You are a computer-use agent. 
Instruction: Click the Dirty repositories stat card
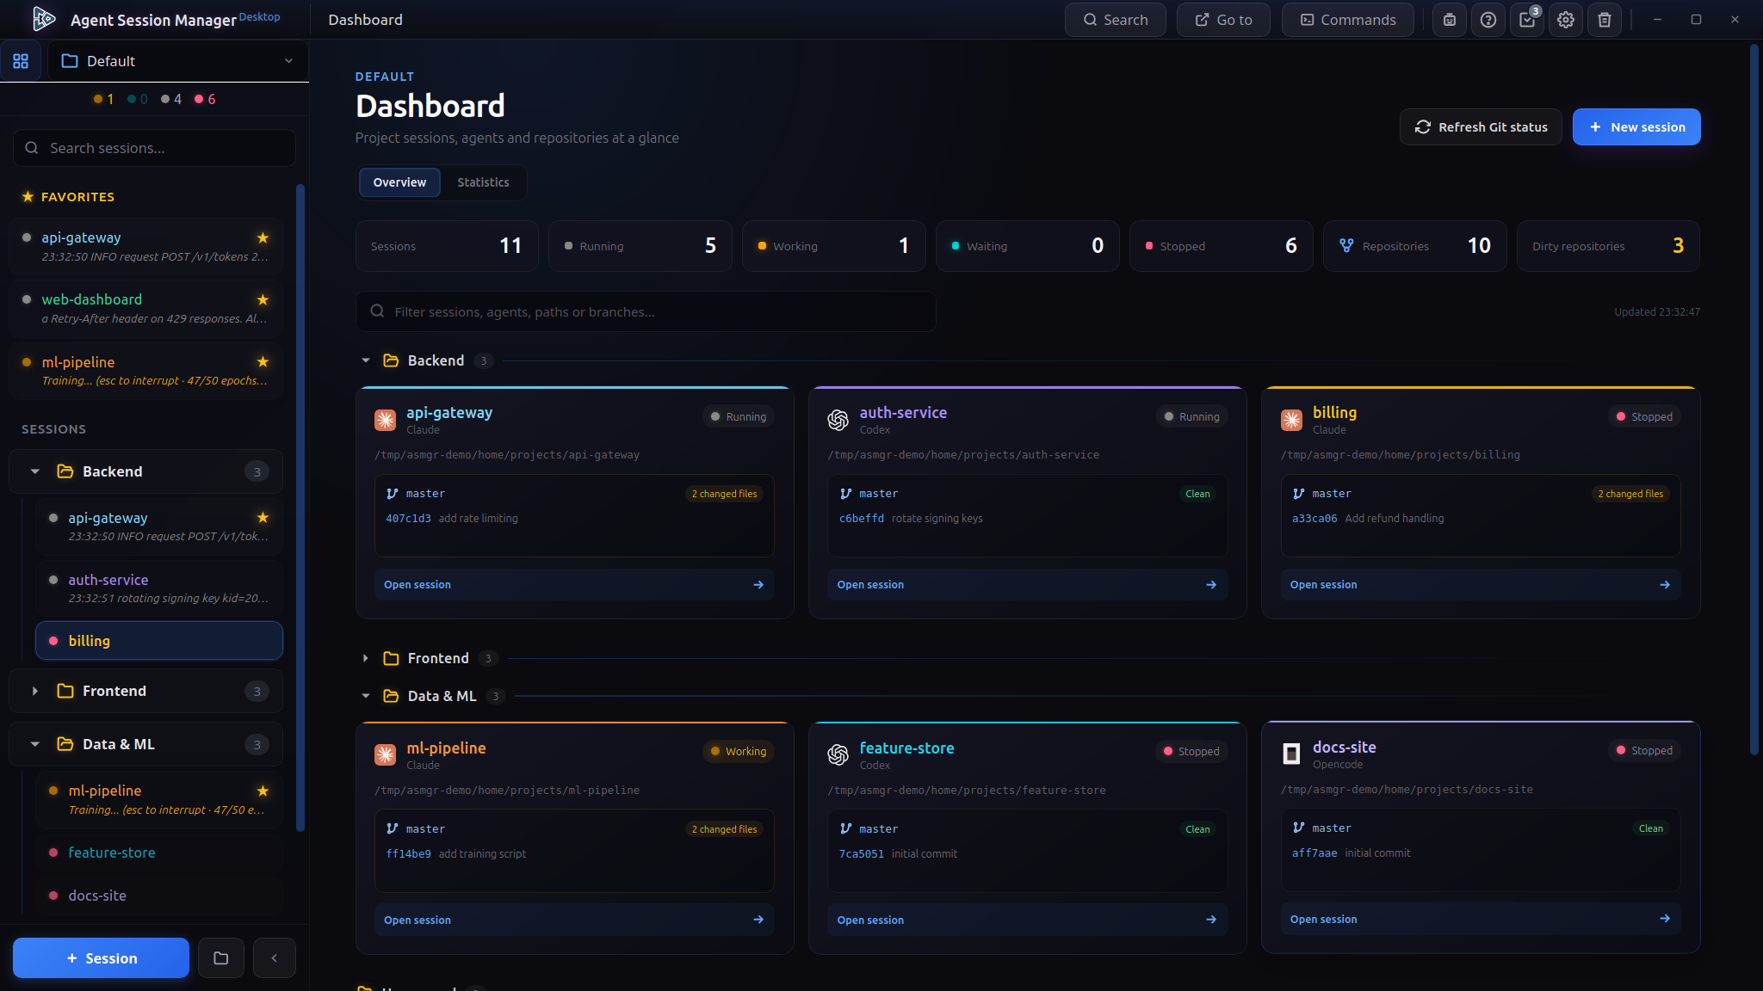(x=1608, y=246)
